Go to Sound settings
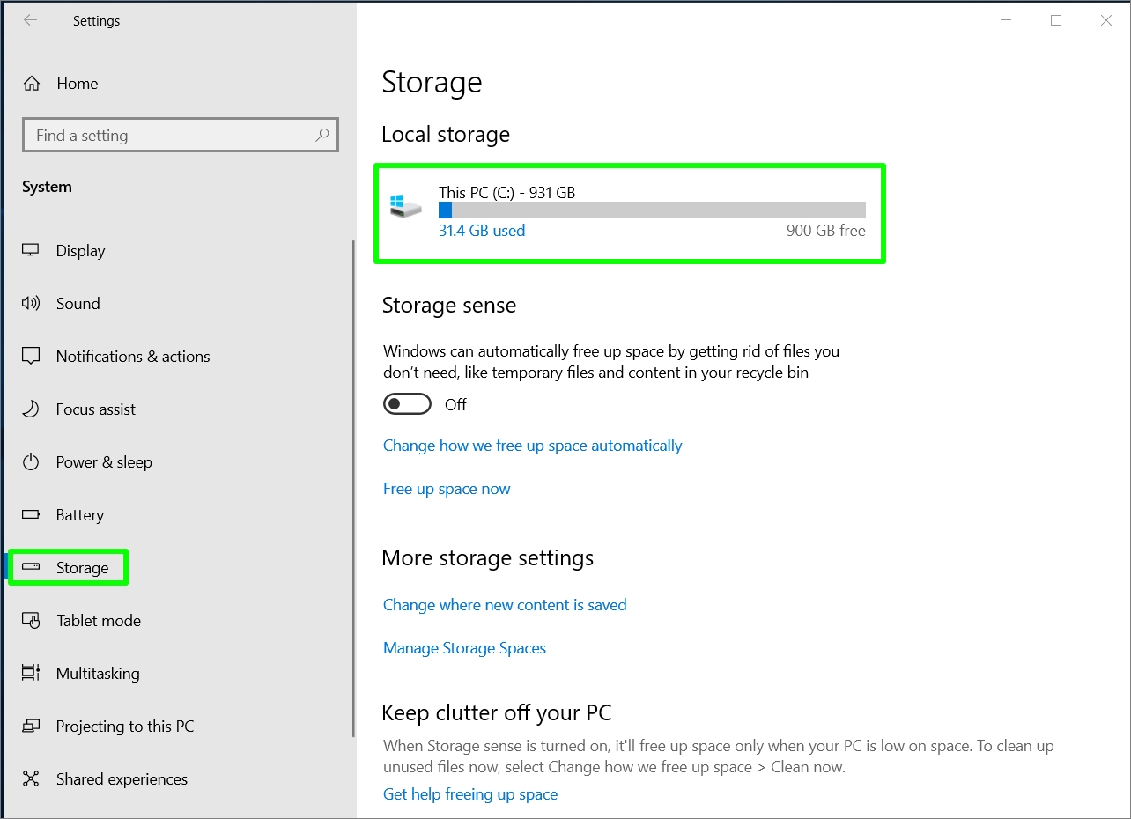 coord(78,304)
